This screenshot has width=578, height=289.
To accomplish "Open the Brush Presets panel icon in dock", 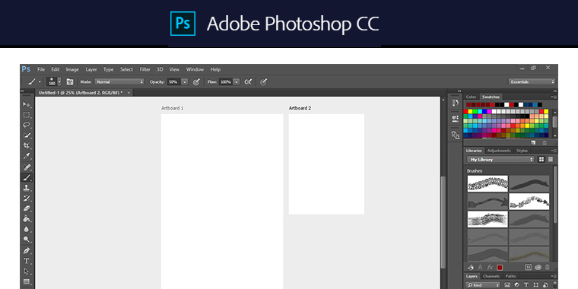I will tap(456, 135).
